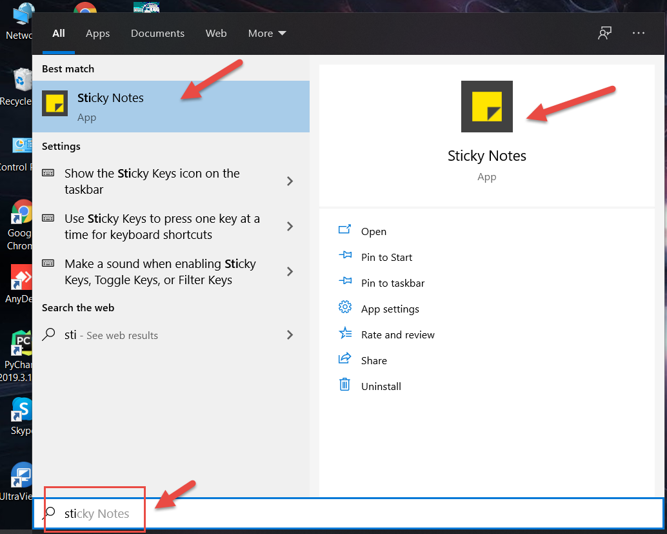This screenshot has width=667, height=534.
Task: Click keyboard icon beside Make a sound
Action: 48,263
